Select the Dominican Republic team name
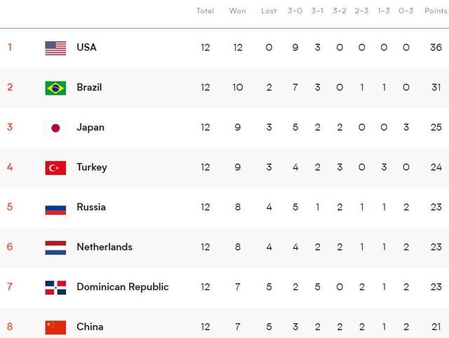 pyautogui.click(x=122, y=287)
